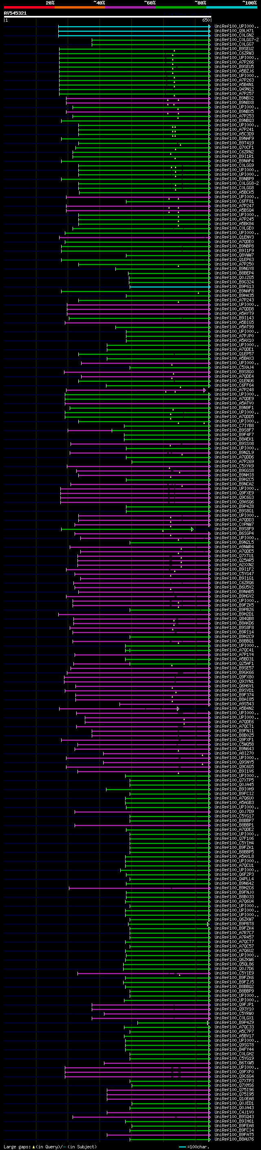Click the 650 query length label

tap(206, 20)
